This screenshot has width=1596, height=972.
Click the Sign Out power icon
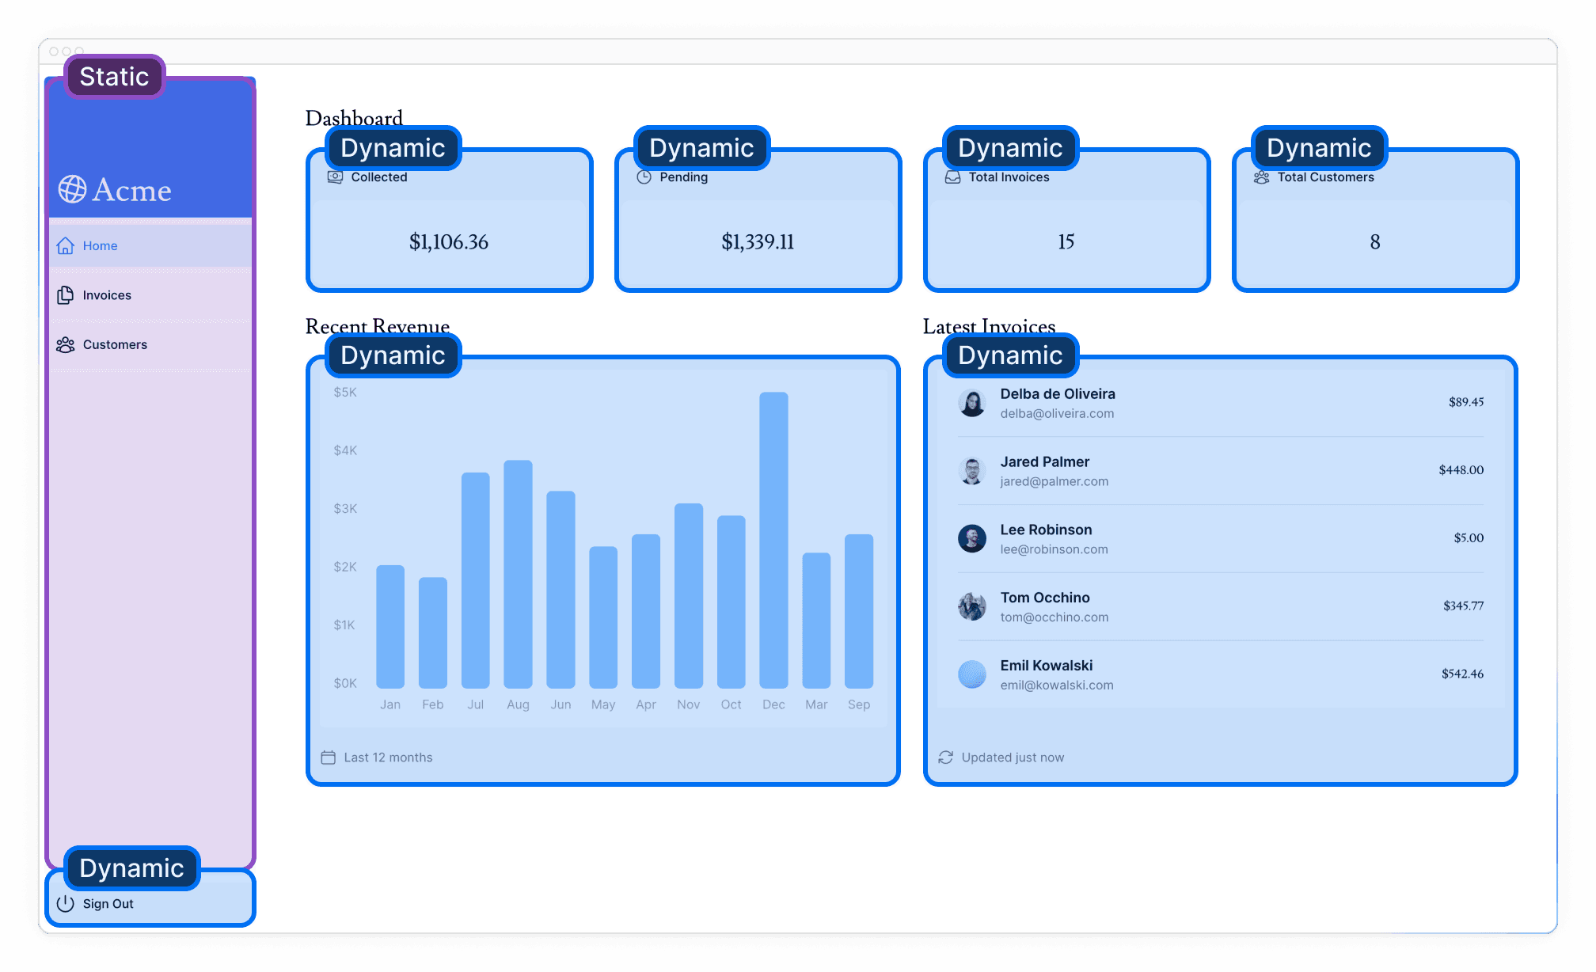pos(64,902)
